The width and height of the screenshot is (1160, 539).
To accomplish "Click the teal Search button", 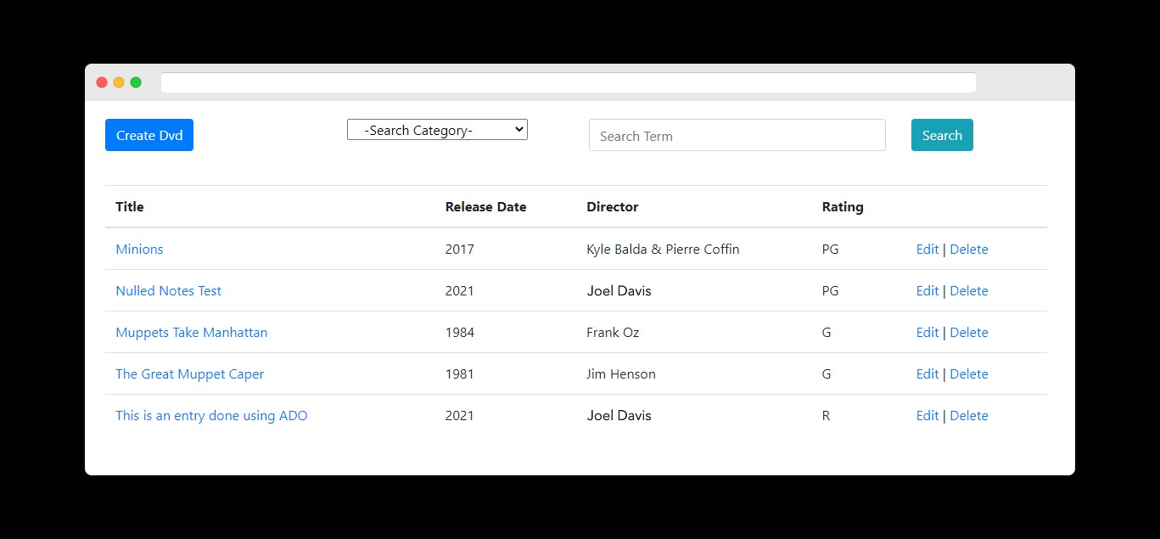I will (942, 135).
